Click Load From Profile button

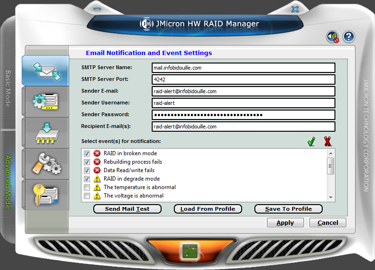click(208, 209)
